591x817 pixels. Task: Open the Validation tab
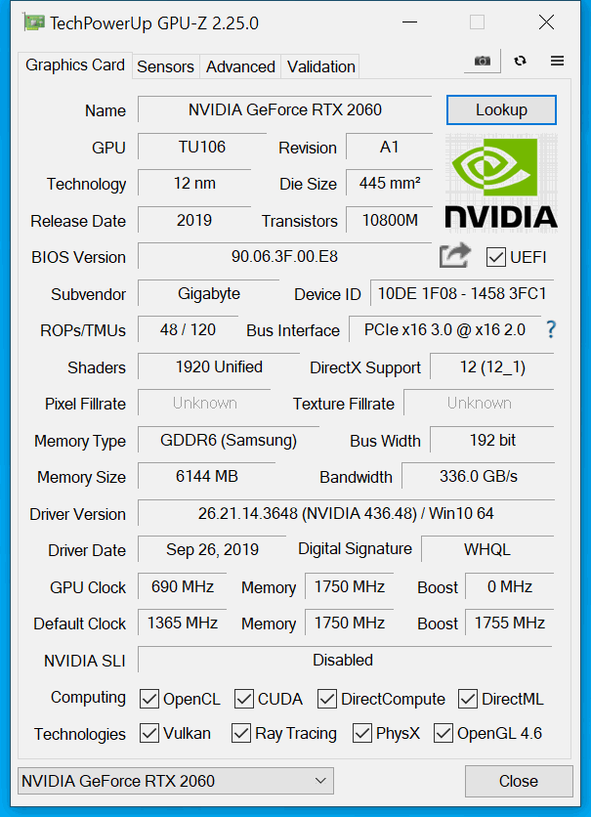point(320,66)
